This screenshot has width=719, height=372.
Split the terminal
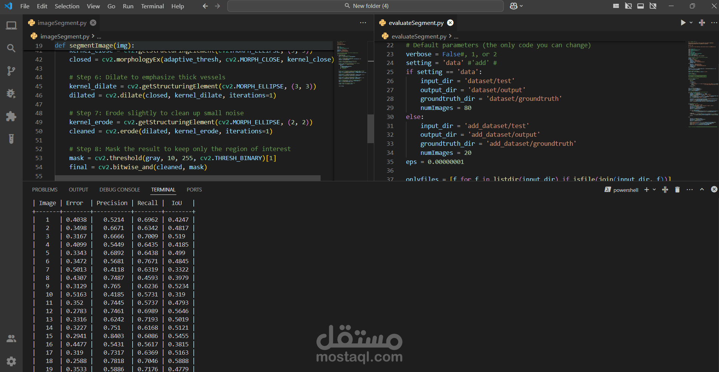pyautogui.click(x=665, y=190)
